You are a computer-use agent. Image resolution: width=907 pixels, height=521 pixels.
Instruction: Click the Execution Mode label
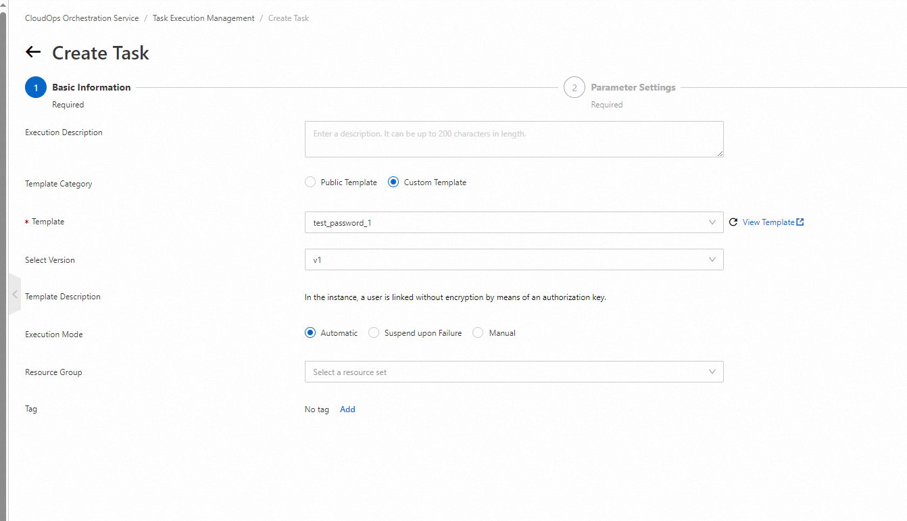tap(54, 334)
